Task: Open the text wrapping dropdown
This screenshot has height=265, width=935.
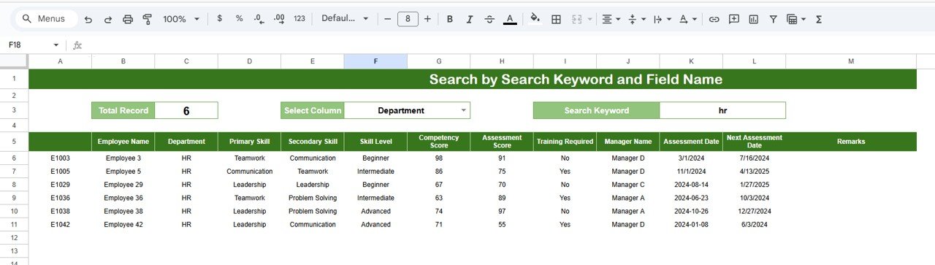Action: 662,19
